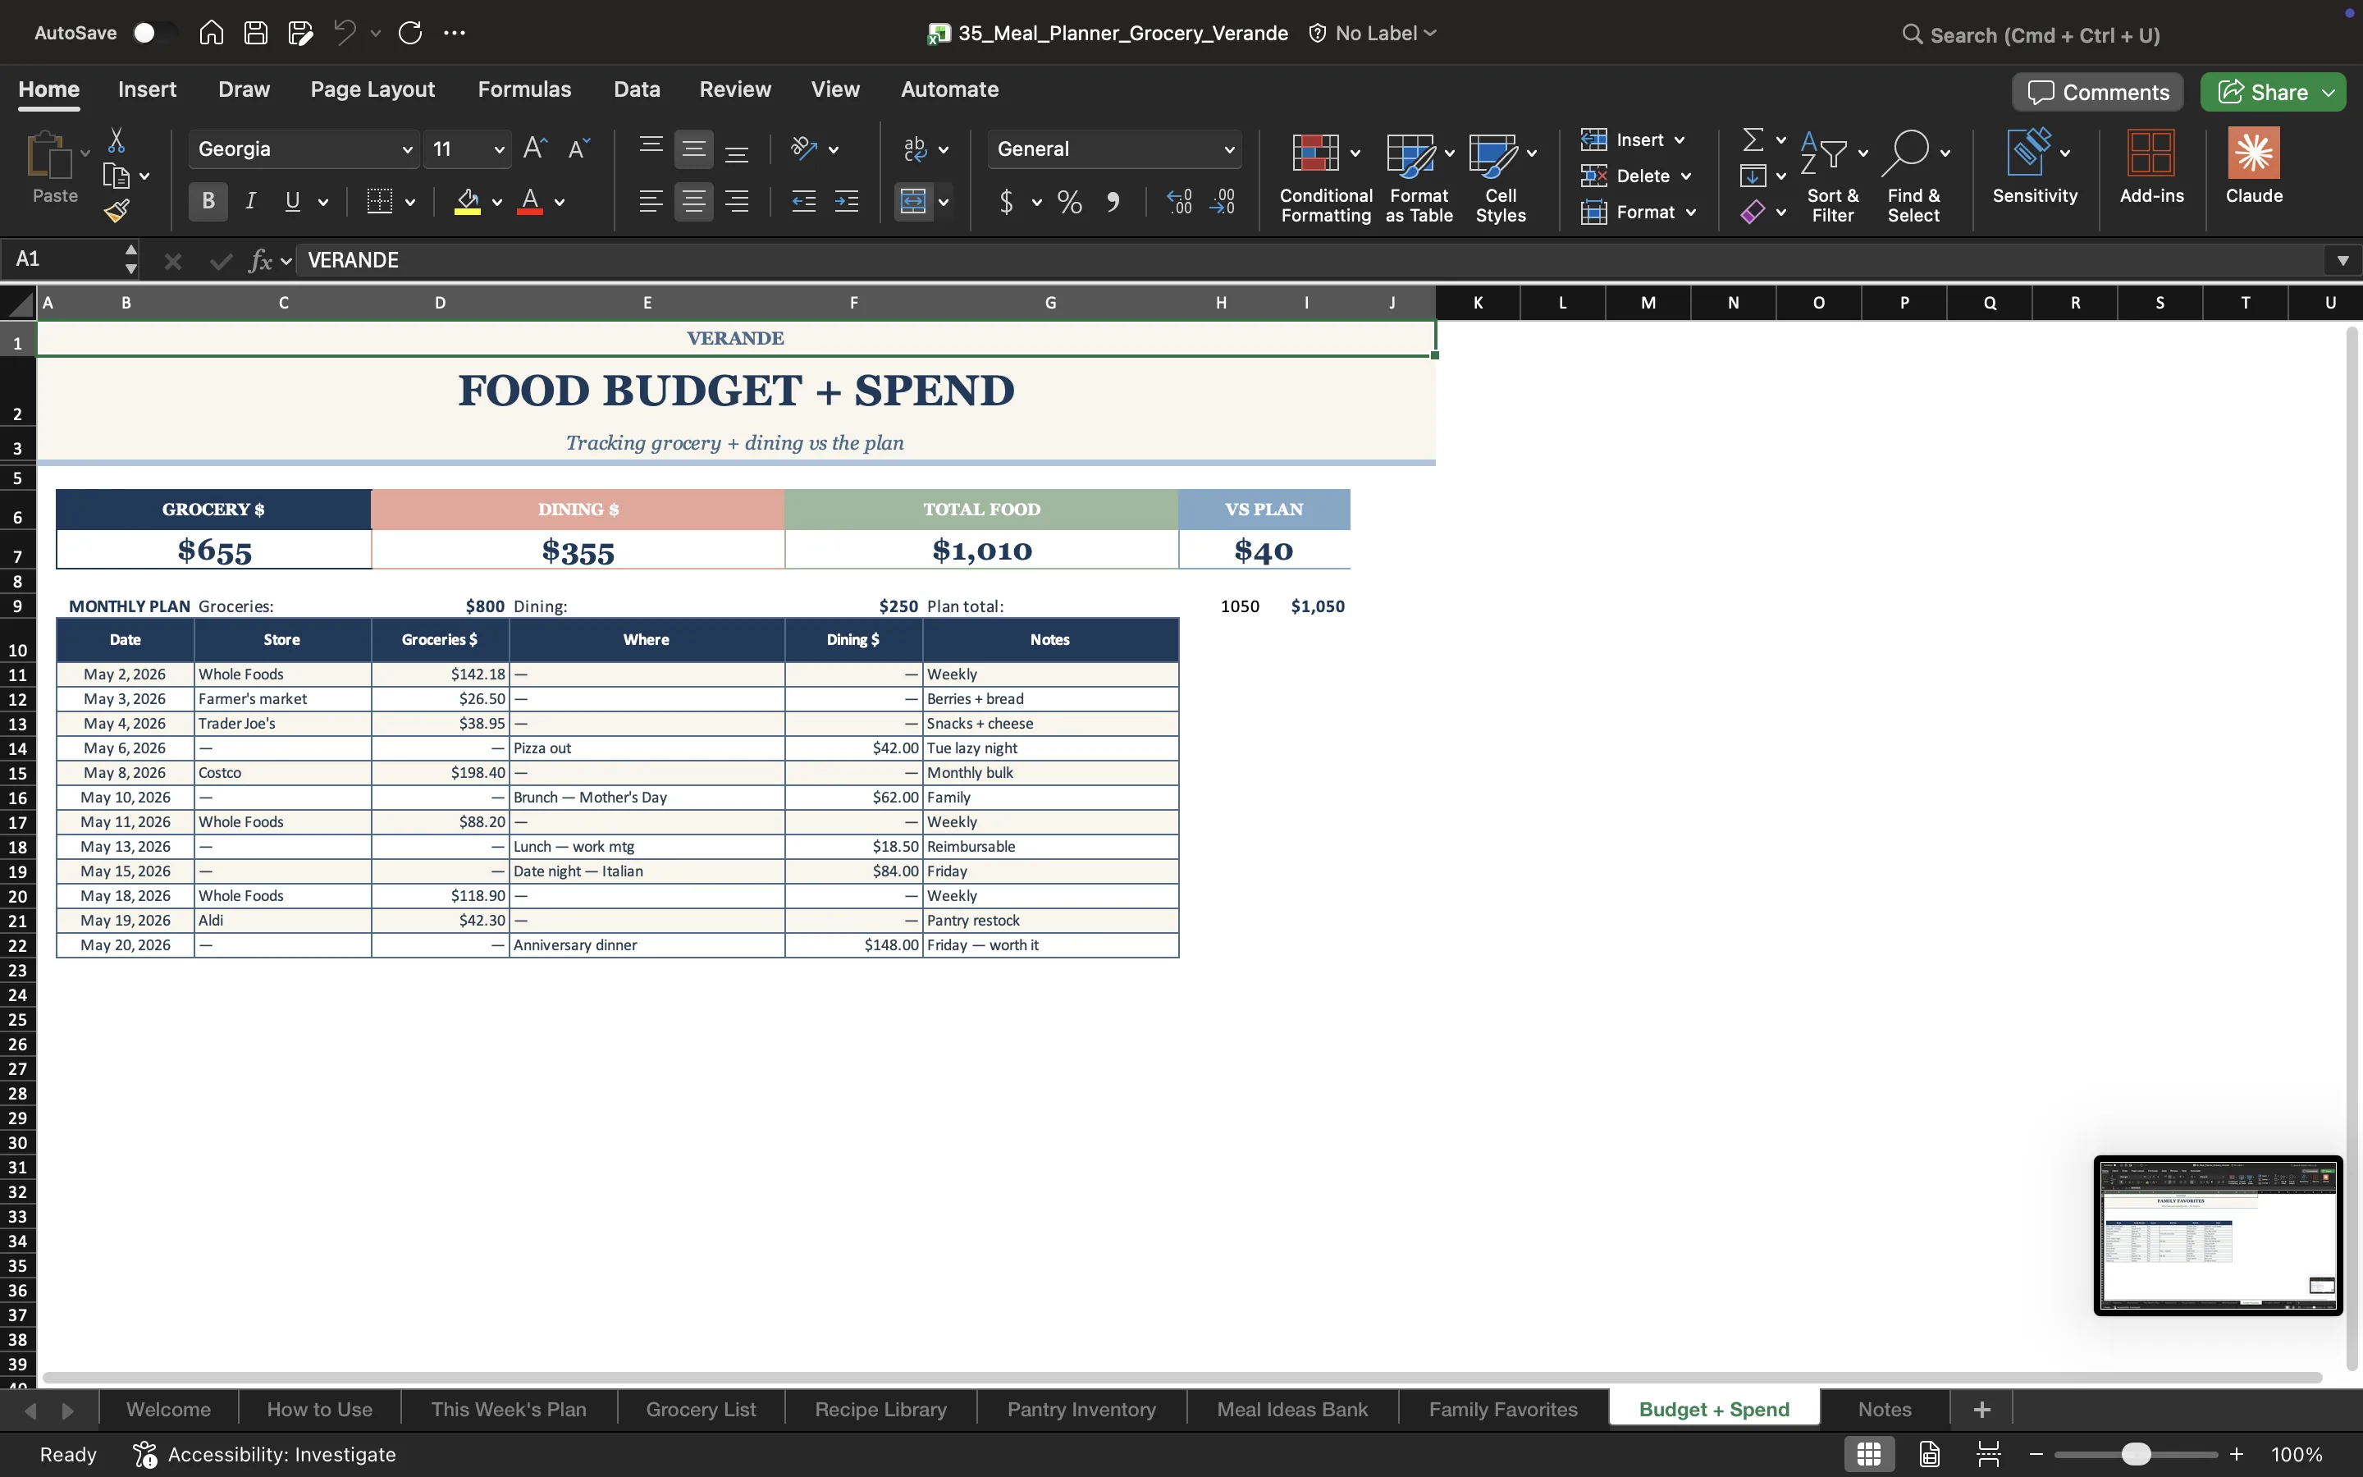The width and height of the screenshot is (2363, 1477).
Task: Toggle Bold formatting
Action: pyautogui.click(x=208, y=201)
